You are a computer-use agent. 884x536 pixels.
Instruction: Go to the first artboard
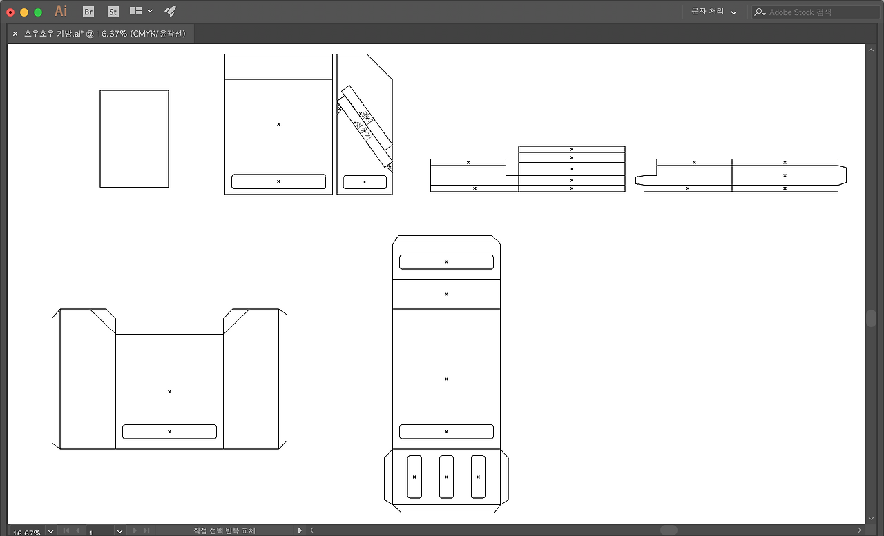66,530
